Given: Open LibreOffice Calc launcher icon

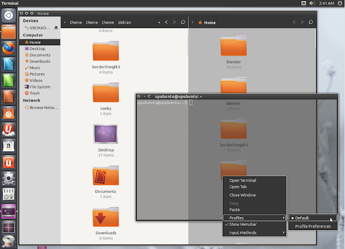Looking at the screenshot, I should 9,80.
